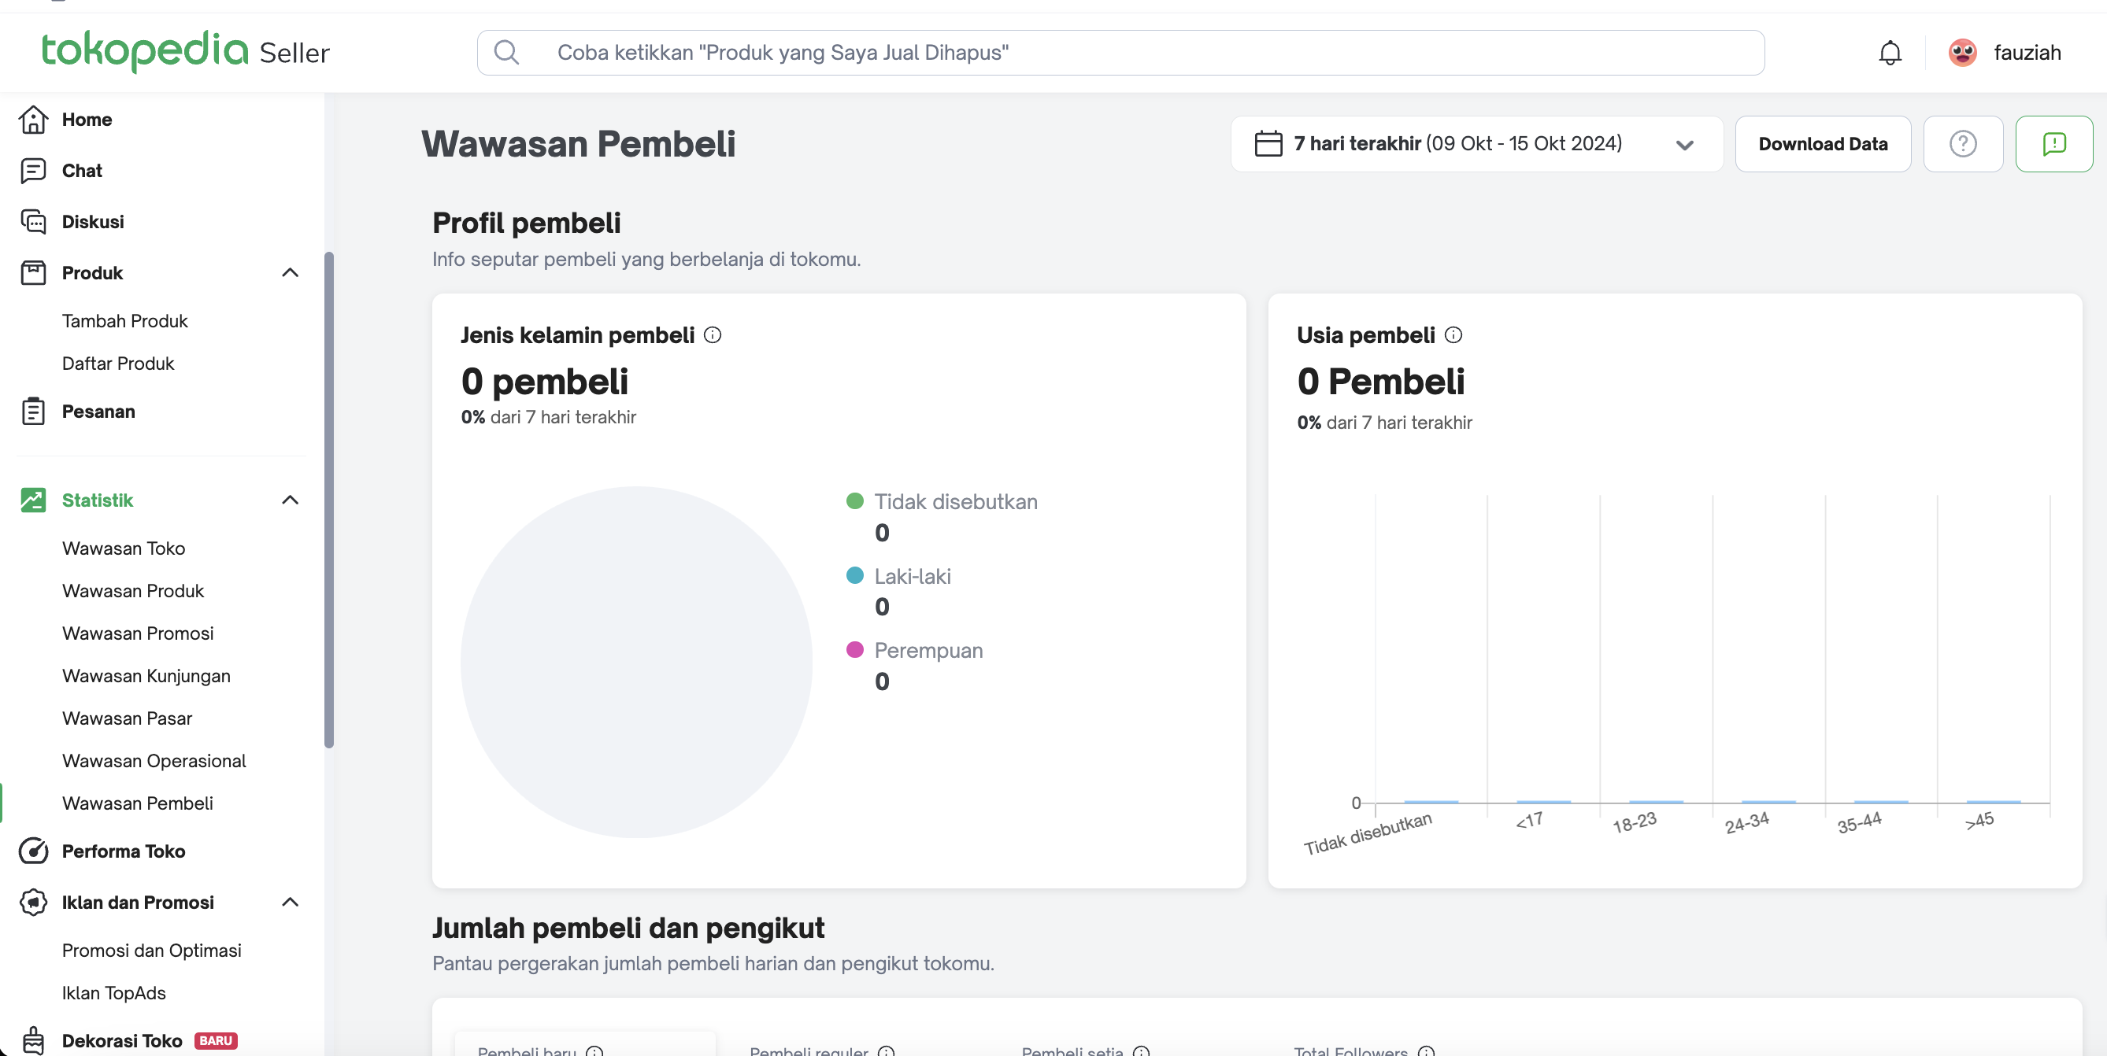
Task: Go to Home in the sidebar
Action: point(87,120)
